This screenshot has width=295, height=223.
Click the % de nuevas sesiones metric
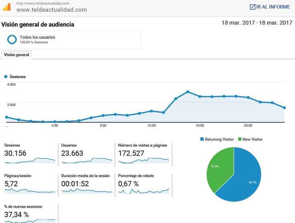click(29, 212)
